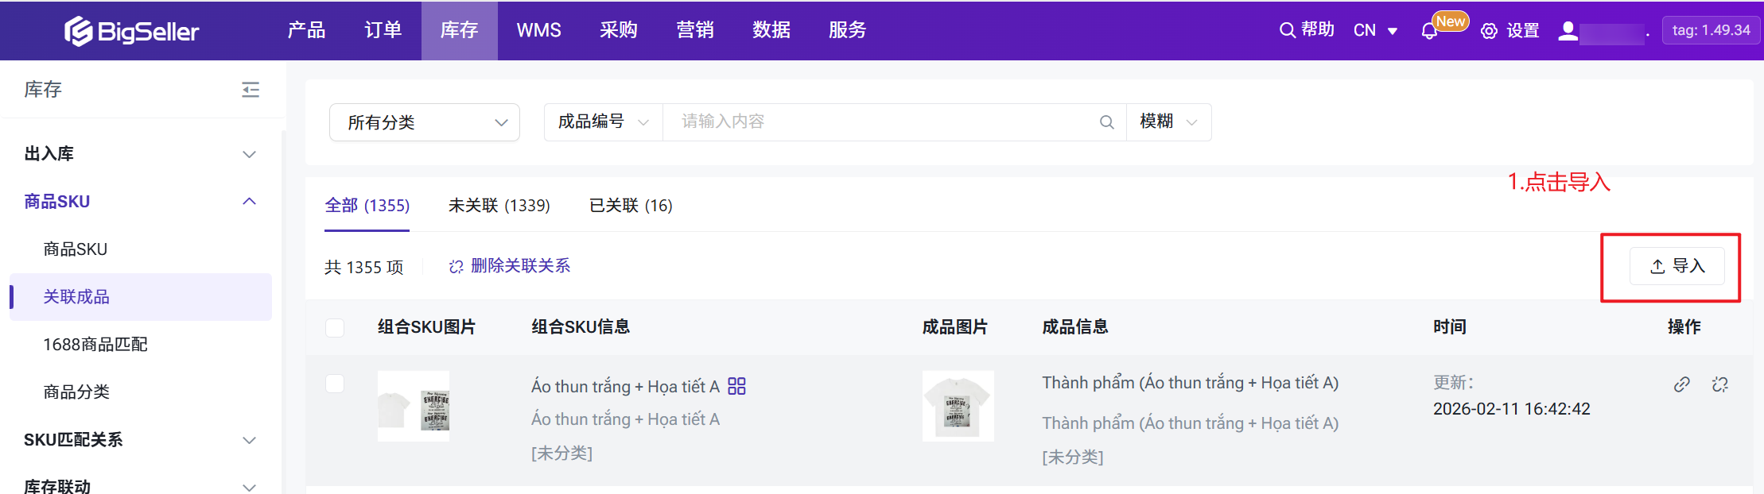
Task: Click the link icon in the 操作 column
Action: tap(1681, 384)
